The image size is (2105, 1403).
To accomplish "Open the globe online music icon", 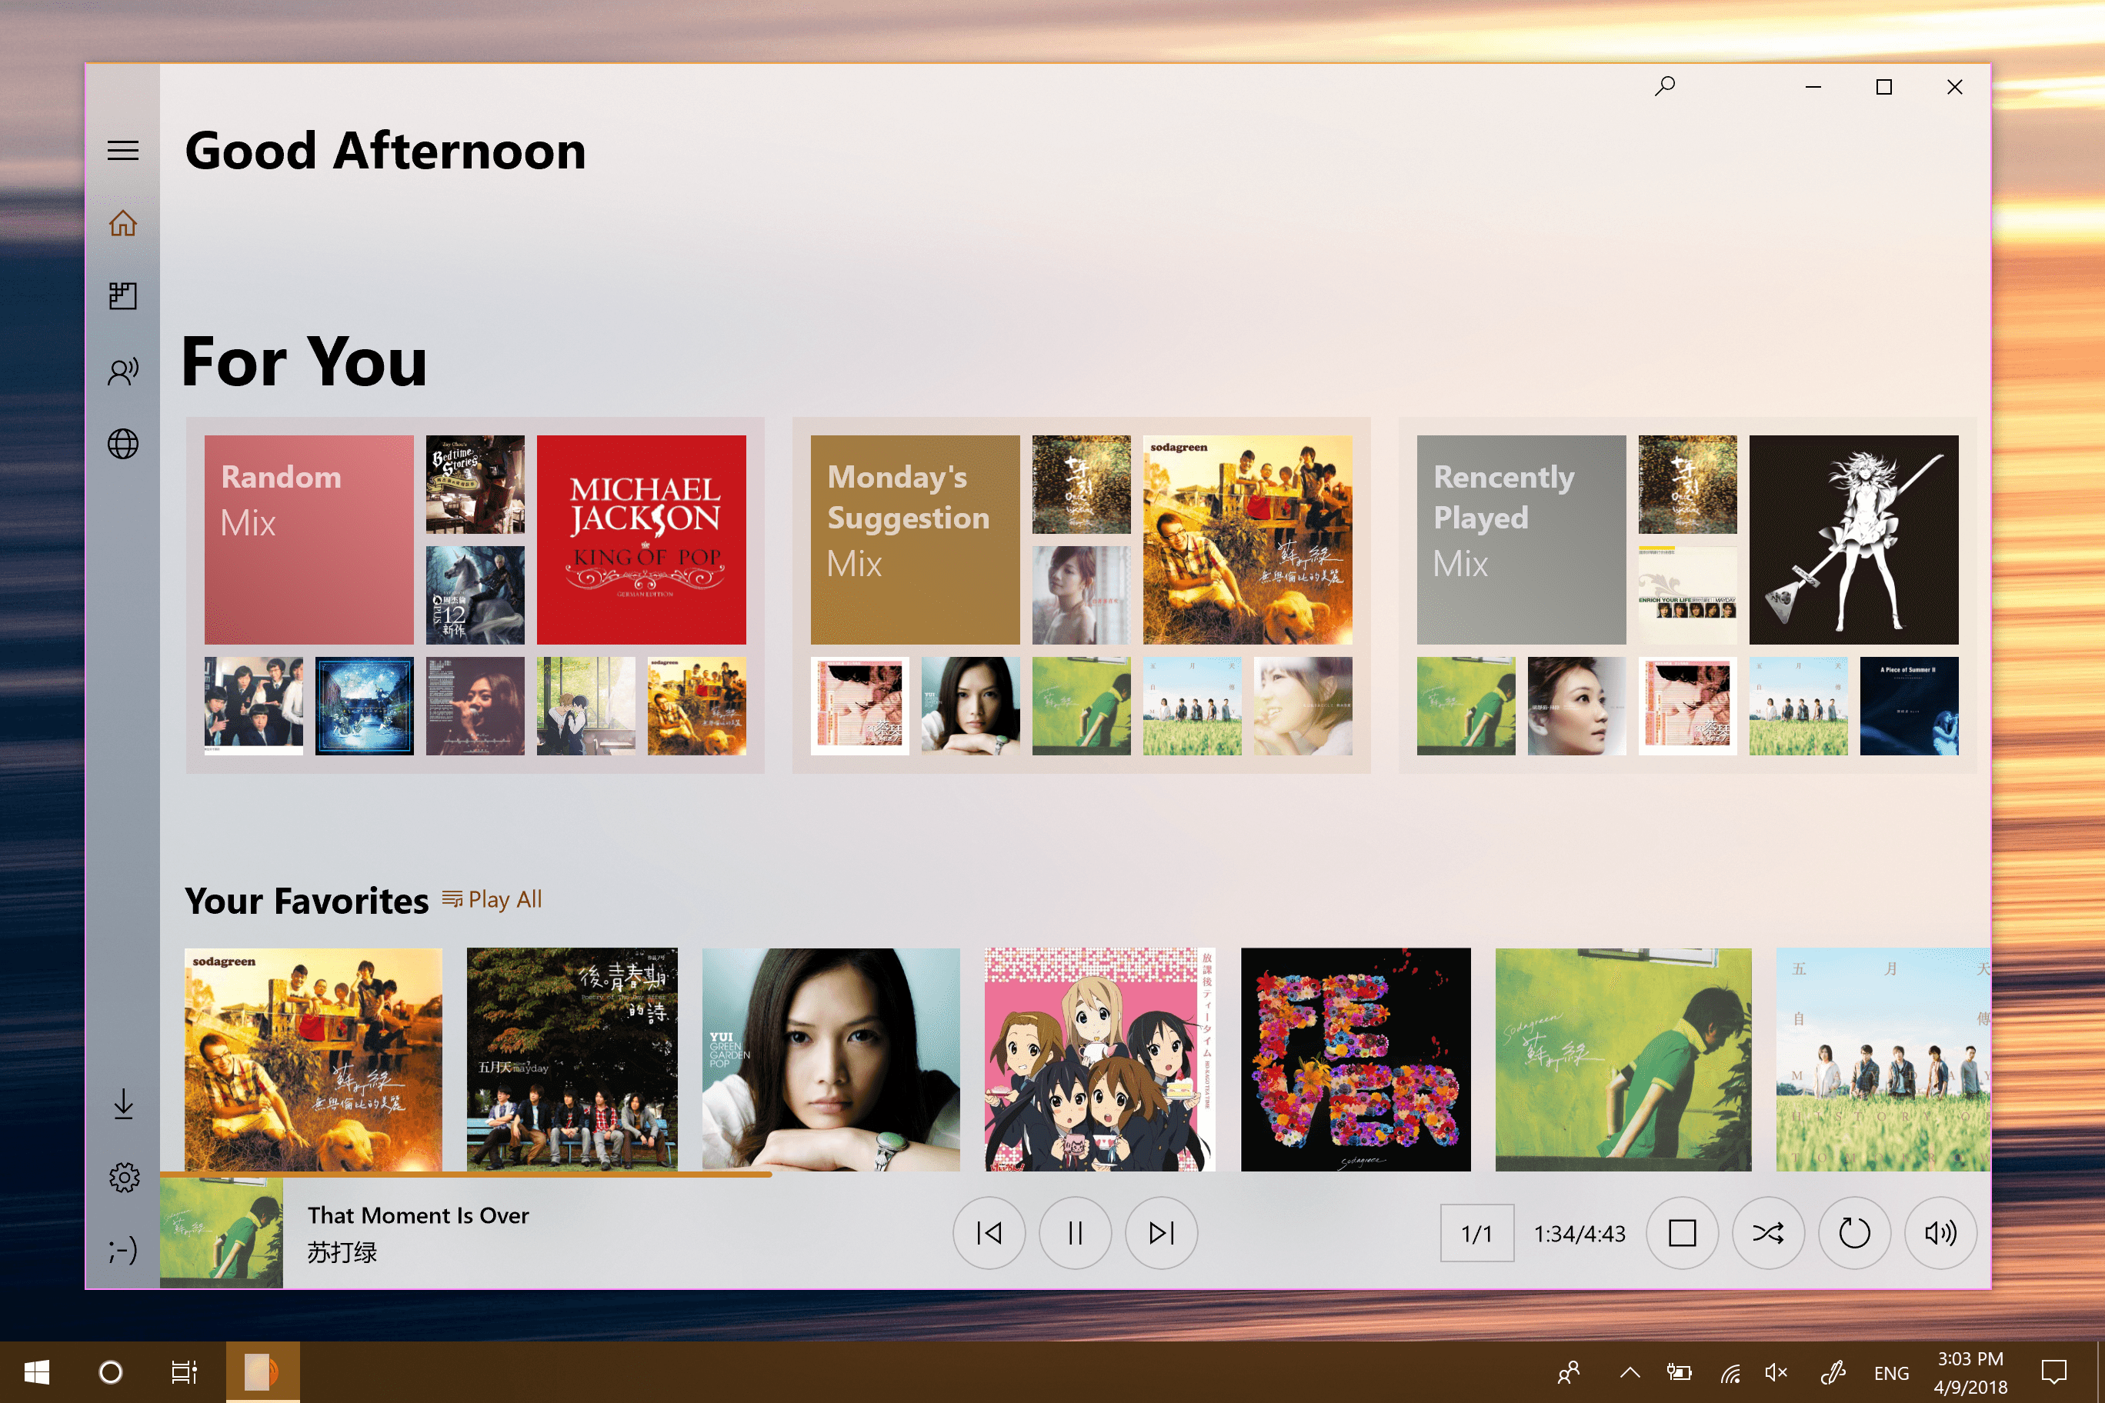I will 122,444.
